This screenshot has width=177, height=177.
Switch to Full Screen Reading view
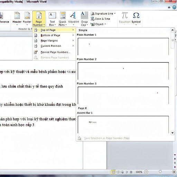(118, 172)
